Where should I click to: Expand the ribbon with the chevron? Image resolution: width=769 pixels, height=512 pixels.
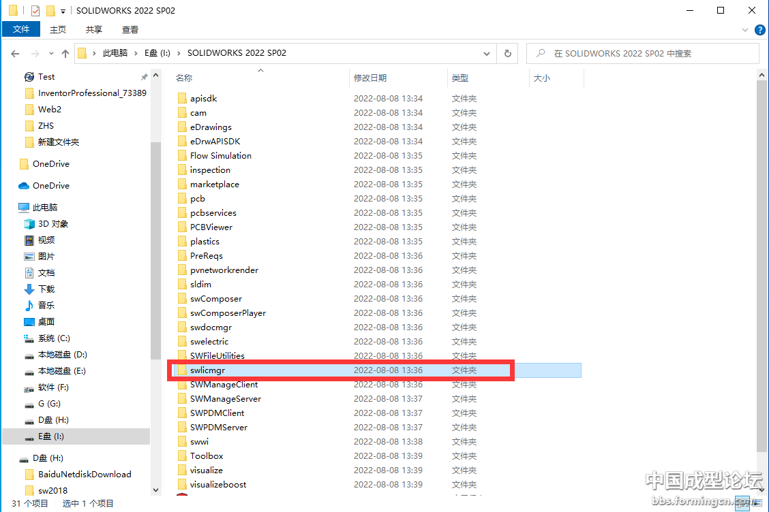pyautogui.click(x=745, y=30)
